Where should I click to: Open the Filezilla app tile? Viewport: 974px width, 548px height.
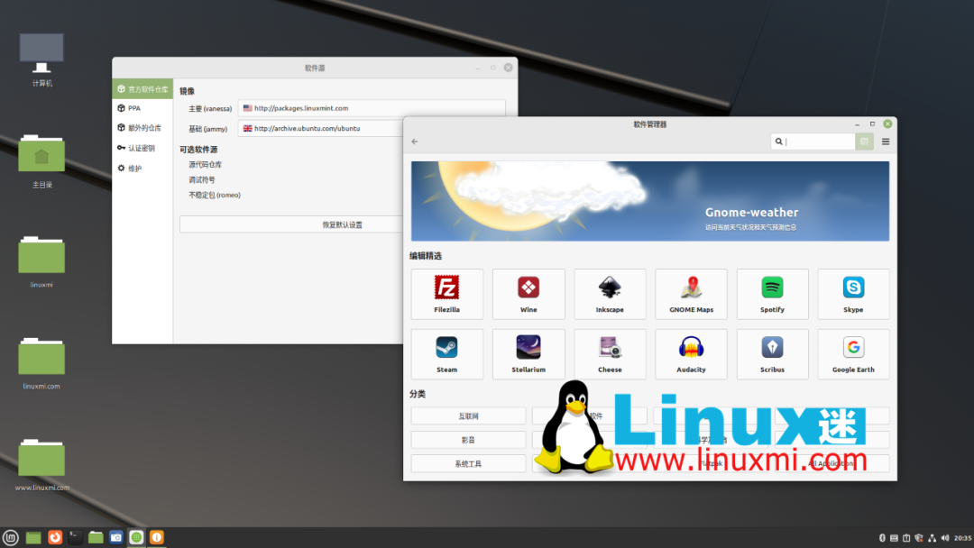click(446, 294)
